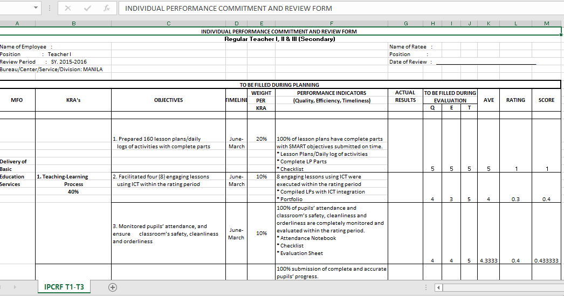Open Insert Function fx dialog
The image size is (564, 296).
[106, 8]
